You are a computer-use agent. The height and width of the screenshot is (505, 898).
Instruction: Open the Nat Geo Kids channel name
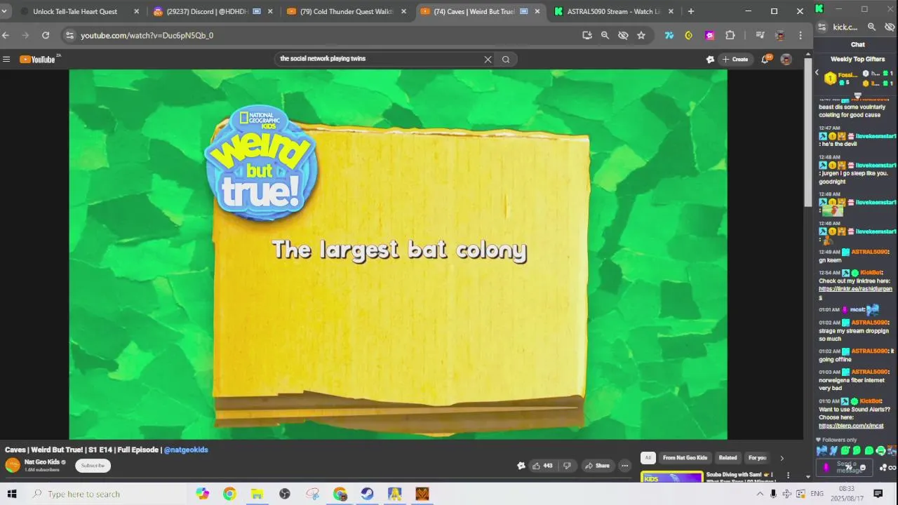(42, 462)
